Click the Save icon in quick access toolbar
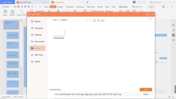The width and height of the screenshot is (176, 99). click(x=18, y=7)
